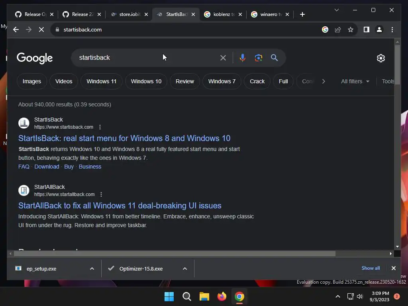Viewport: 408px width, 306px height.
Task: Stop page loading with X button
Action: tap(41, 29)
